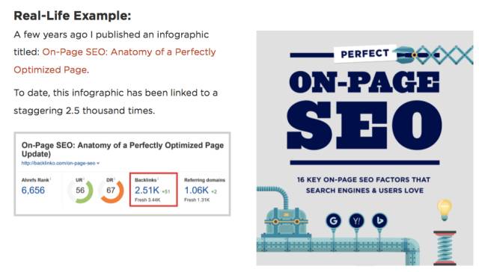Click the Ahrefs Rank 6,656 number

[33, 191]
